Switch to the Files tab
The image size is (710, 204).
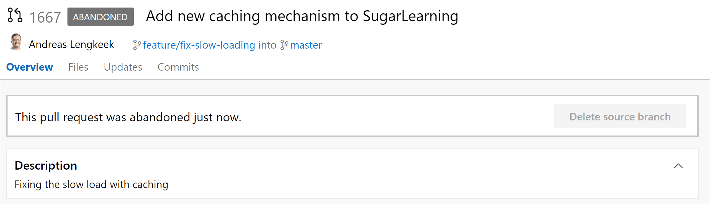pos(78,67)
